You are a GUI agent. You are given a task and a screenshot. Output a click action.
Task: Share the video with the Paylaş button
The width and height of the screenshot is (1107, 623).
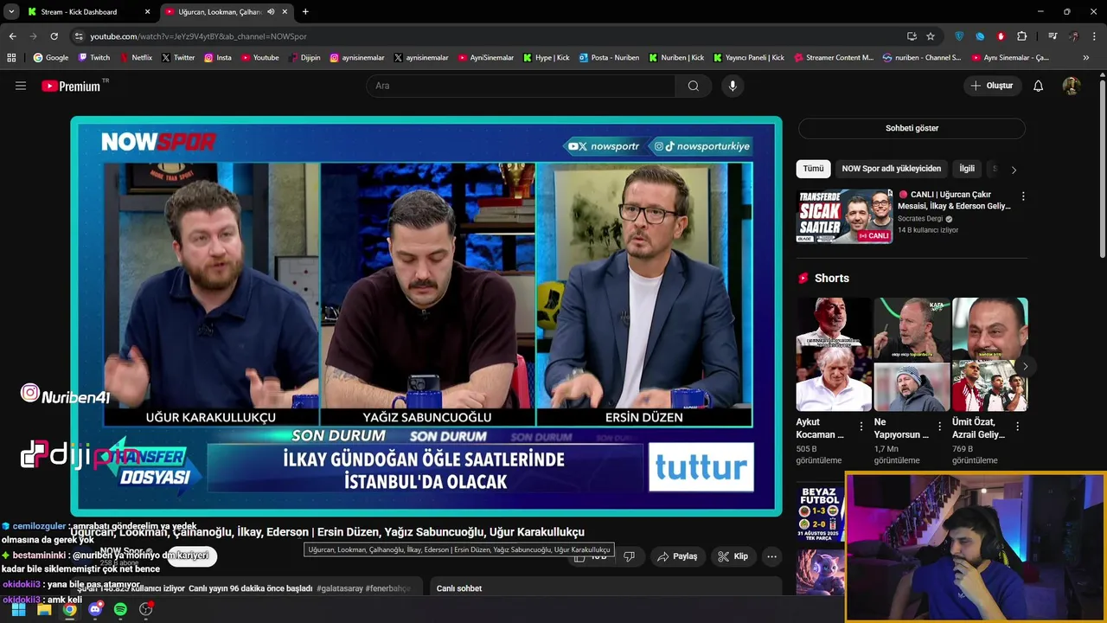click(x=677, y=556)
